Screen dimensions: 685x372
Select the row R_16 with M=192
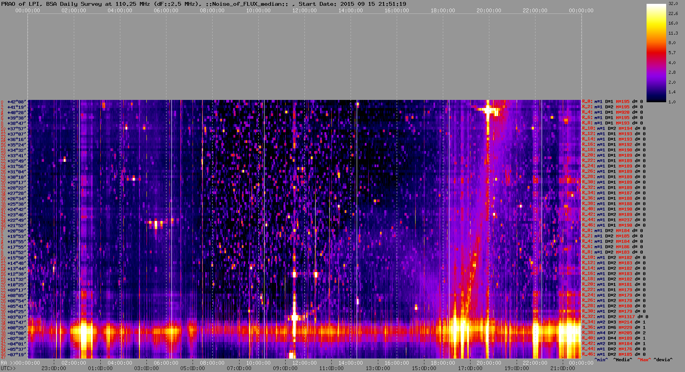coord(614,144)
